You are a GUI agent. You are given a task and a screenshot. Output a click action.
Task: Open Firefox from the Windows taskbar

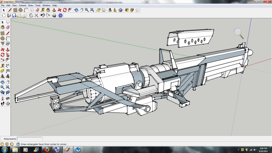tap(47, 150)
